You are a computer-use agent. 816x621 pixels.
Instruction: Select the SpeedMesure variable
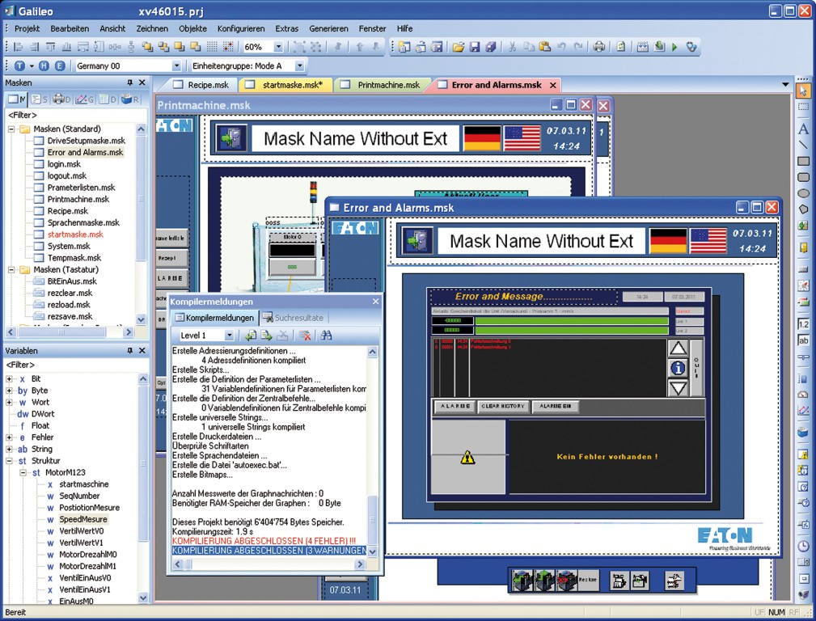coord(83,519)
